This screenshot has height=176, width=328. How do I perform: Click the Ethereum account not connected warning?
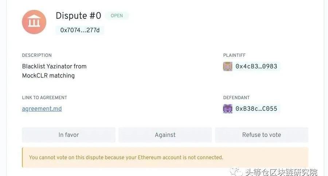[165, 157]
